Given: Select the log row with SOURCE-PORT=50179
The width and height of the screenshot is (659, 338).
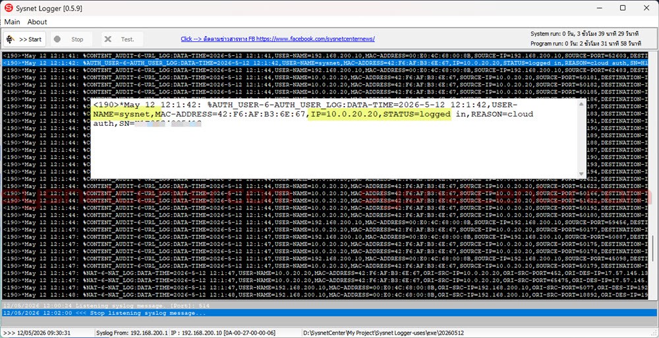Looking at the screenshot, I should coord(325,266).
